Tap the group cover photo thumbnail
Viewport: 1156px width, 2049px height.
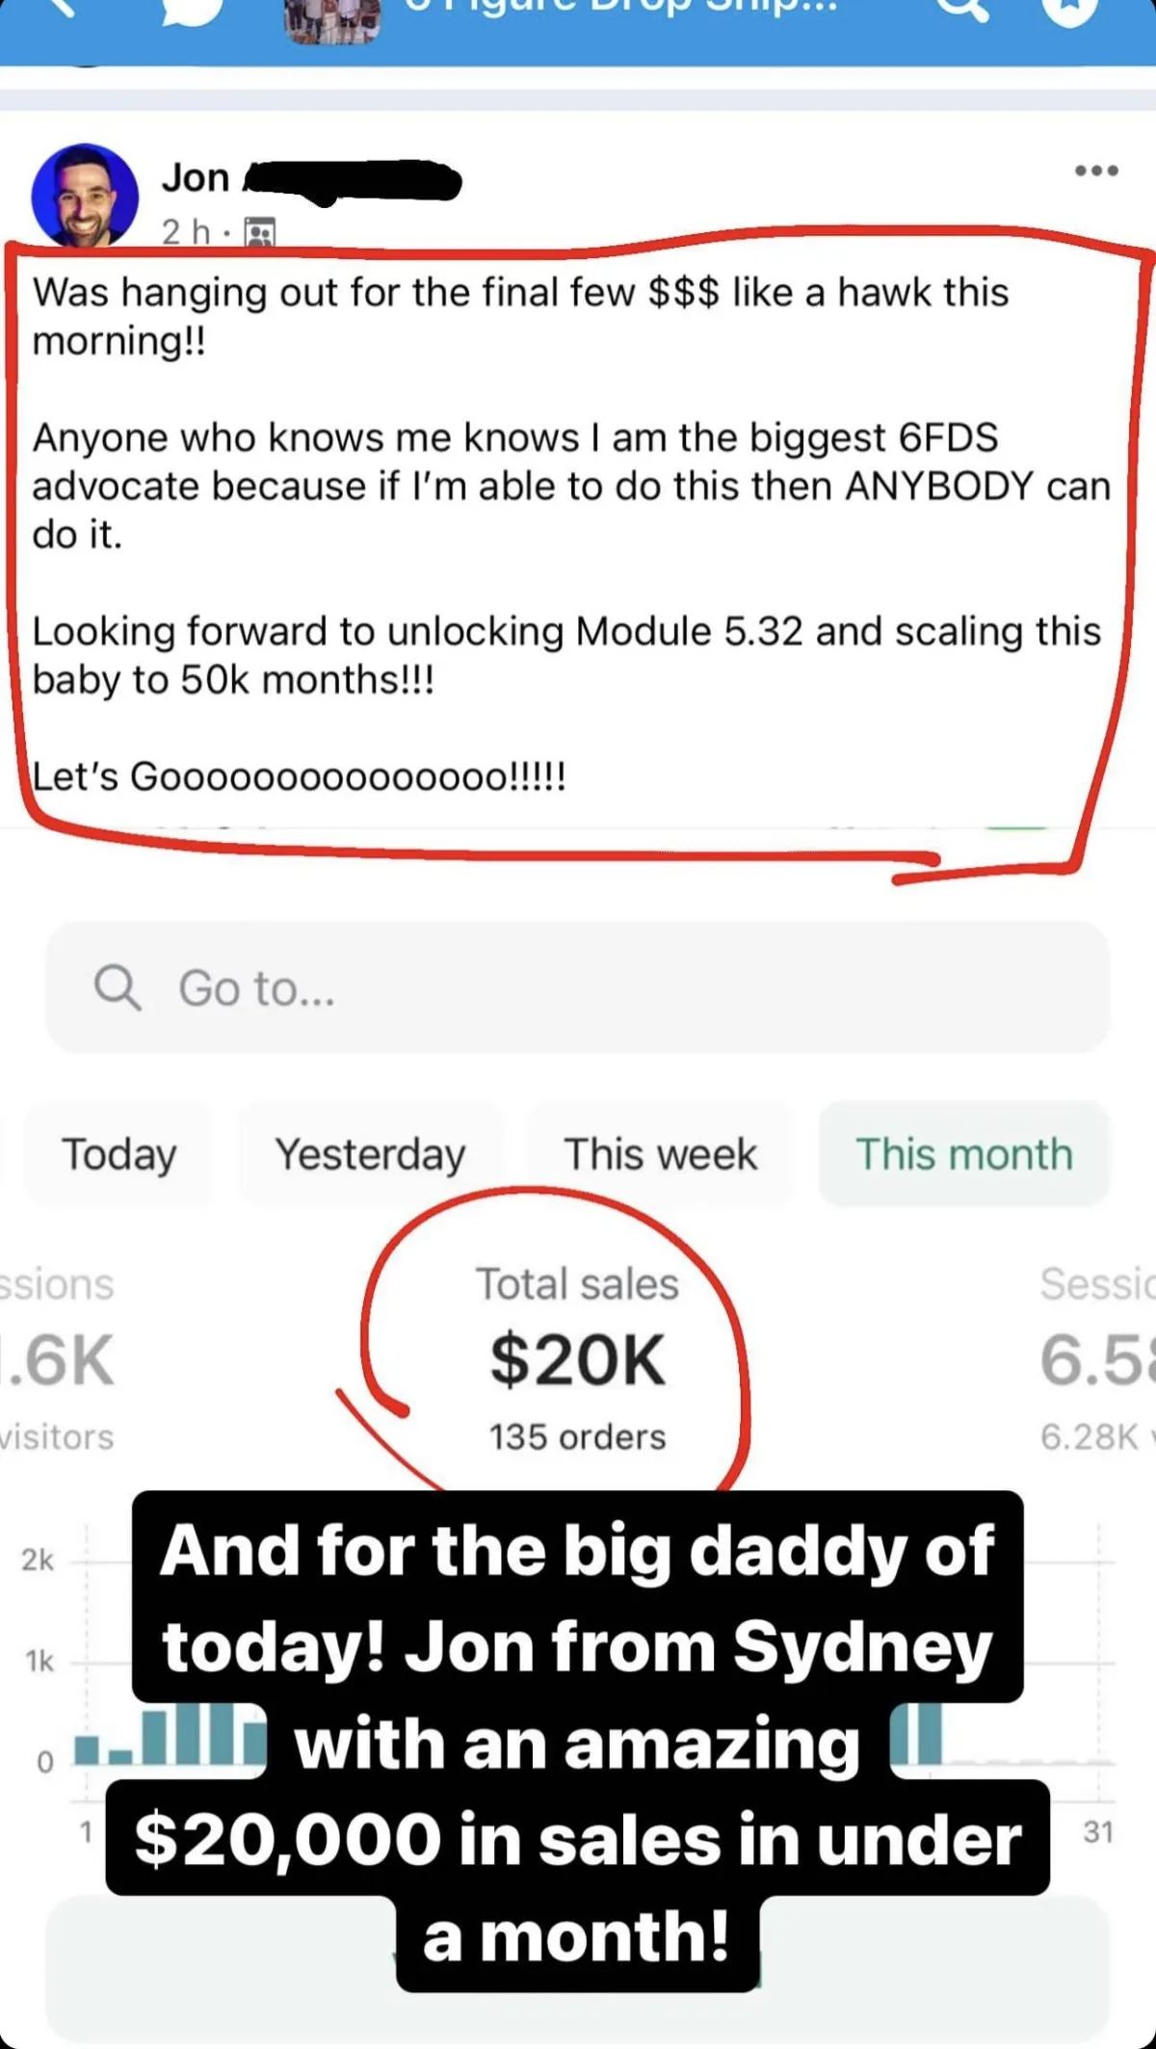pyautogui.click(x=332, y=19)
